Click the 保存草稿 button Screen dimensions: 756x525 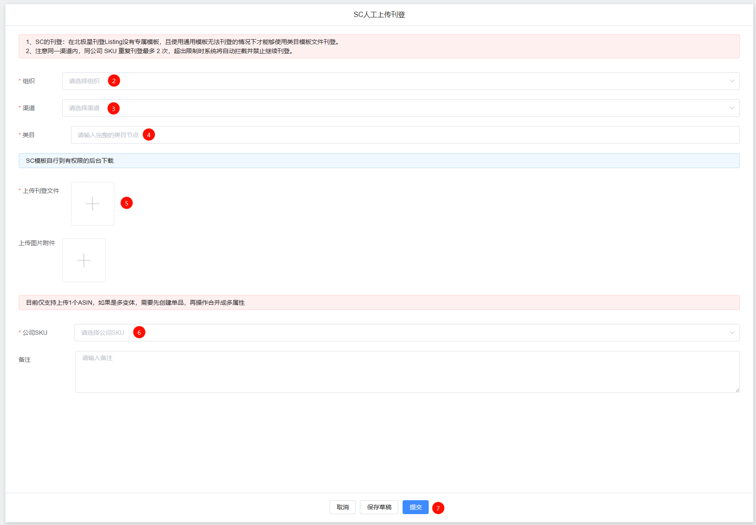[379, 507]
